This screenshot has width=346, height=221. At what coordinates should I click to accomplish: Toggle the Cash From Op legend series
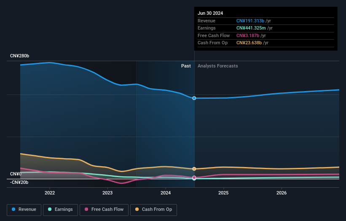tap(153, 210)
